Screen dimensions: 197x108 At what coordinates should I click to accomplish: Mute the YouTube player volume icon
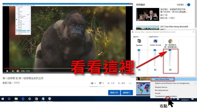[18, 71]
